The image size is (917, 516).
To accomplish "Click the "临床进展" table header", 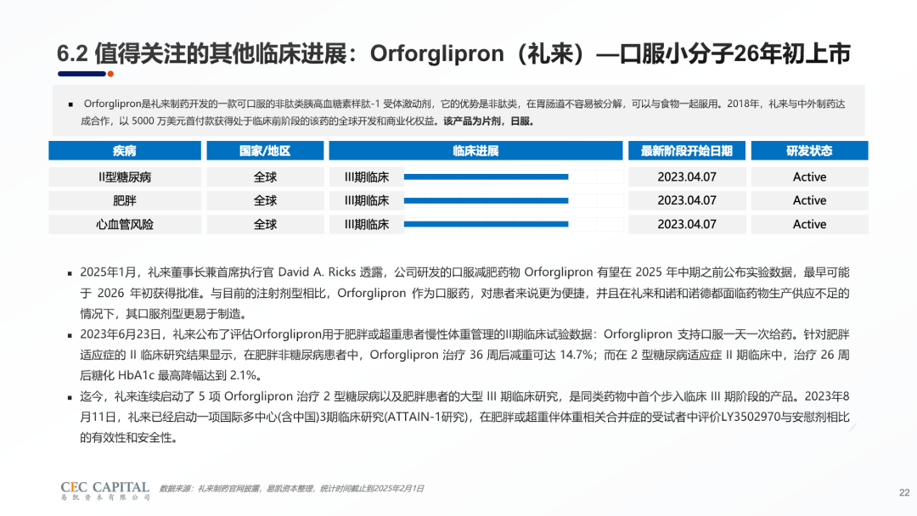I will [475, 151].
